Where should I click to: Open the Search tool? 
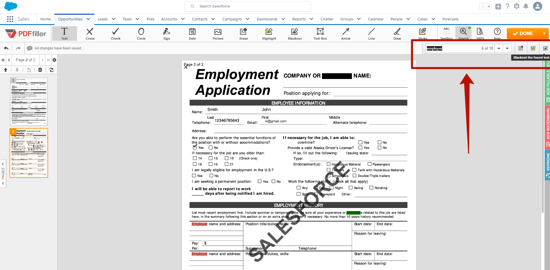(463, 33)
